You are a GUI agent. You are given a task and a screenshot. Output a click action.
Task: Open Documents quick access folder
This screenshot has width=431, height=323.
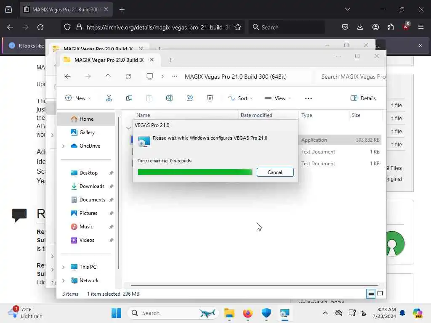(92, 200)
